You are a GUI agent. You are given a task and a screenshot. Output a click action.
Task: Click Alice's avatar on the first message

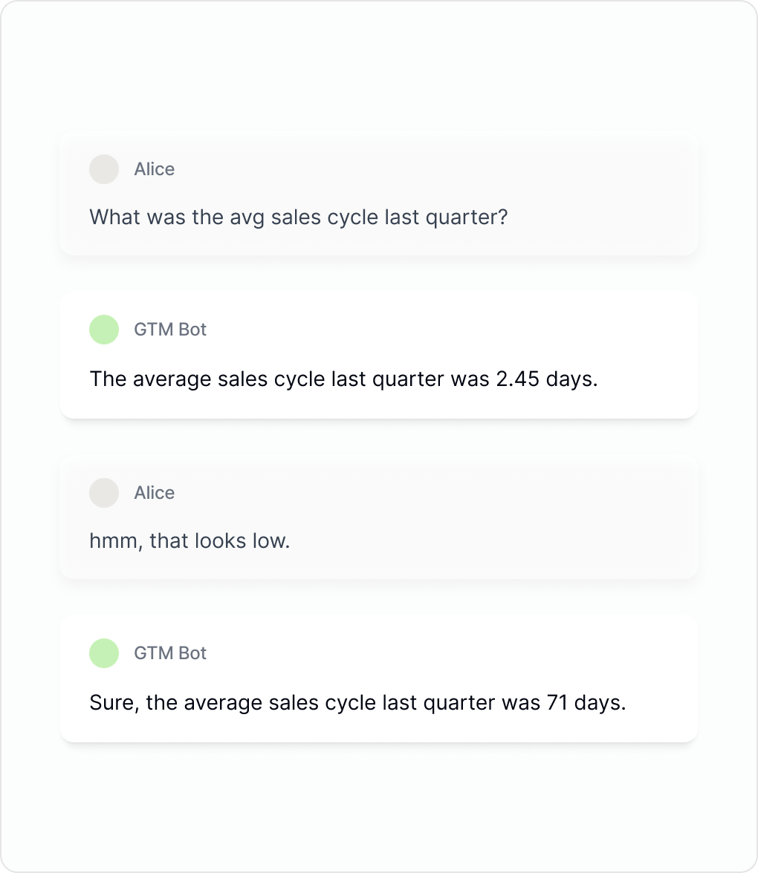coord(104,169)
